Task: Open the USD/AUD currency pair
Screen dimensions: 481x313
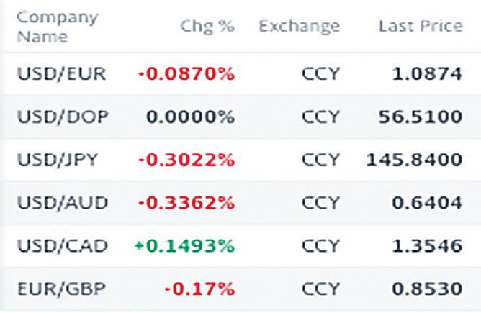Action: [x=63, y=203]
